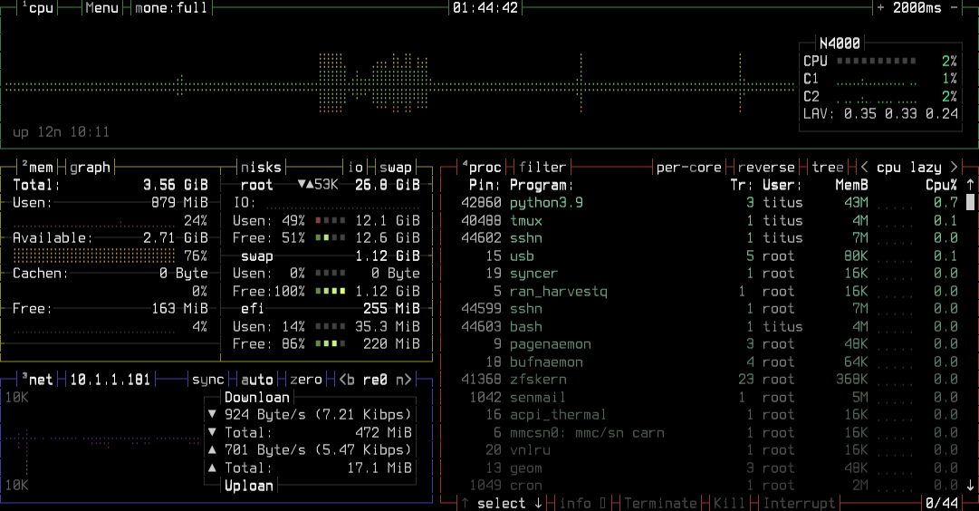Click Terminate for selected process
This screenshot has width=979, height=511.
tap(661, 503)
